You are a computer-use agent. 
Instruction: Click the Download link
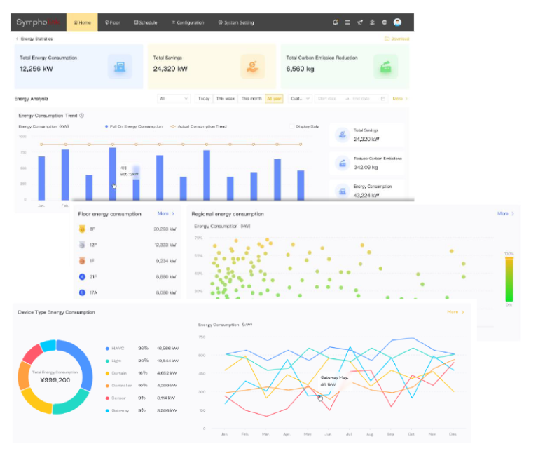click(397, 39)
